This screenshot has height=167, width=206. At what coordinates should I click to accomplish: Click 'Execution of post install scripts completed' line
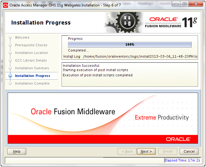(98, 75)
